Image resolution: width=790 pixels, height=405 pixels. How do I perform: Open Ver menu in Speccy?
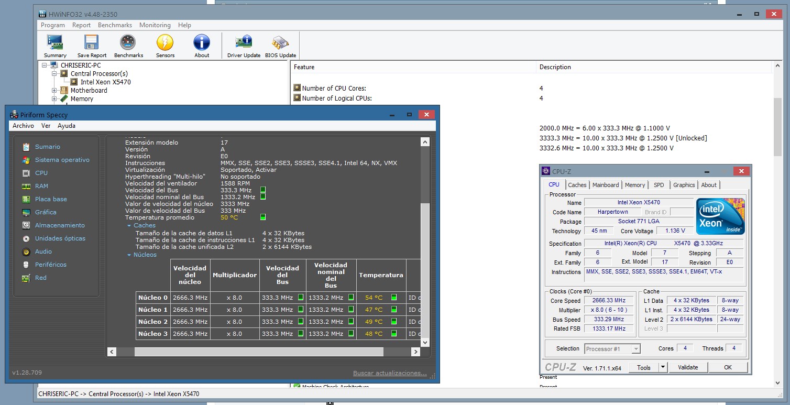pyautogui.click(x=46, y=126)
